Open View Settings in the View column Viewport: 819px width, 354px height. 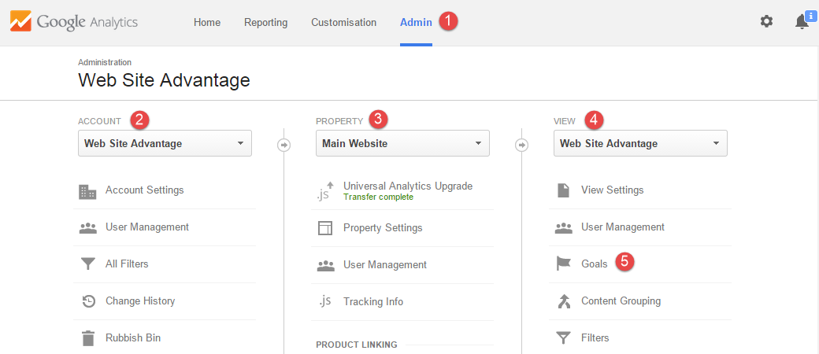click(612, 190)
